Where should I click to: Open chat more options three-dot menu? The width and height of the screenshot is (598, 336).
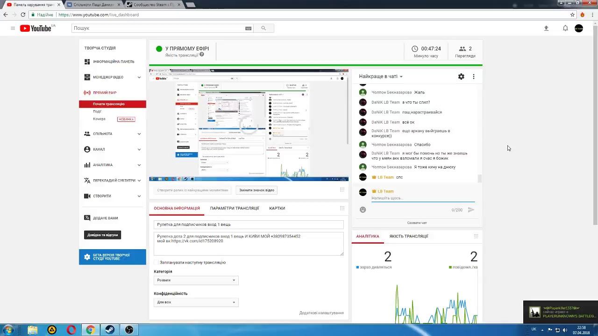[x=474, y=77]
